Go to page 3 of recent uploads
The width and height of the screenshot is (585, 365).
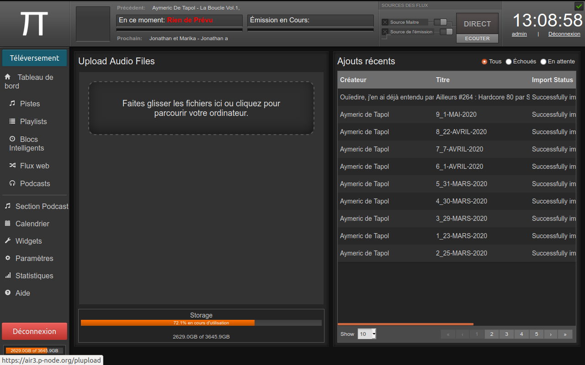[x=506, y=334]
